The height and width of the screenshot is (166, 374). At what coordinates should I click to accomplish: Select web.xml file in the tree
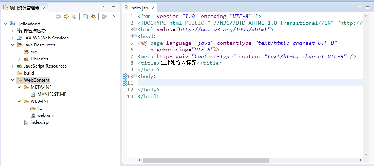click(x=45, y=115)
